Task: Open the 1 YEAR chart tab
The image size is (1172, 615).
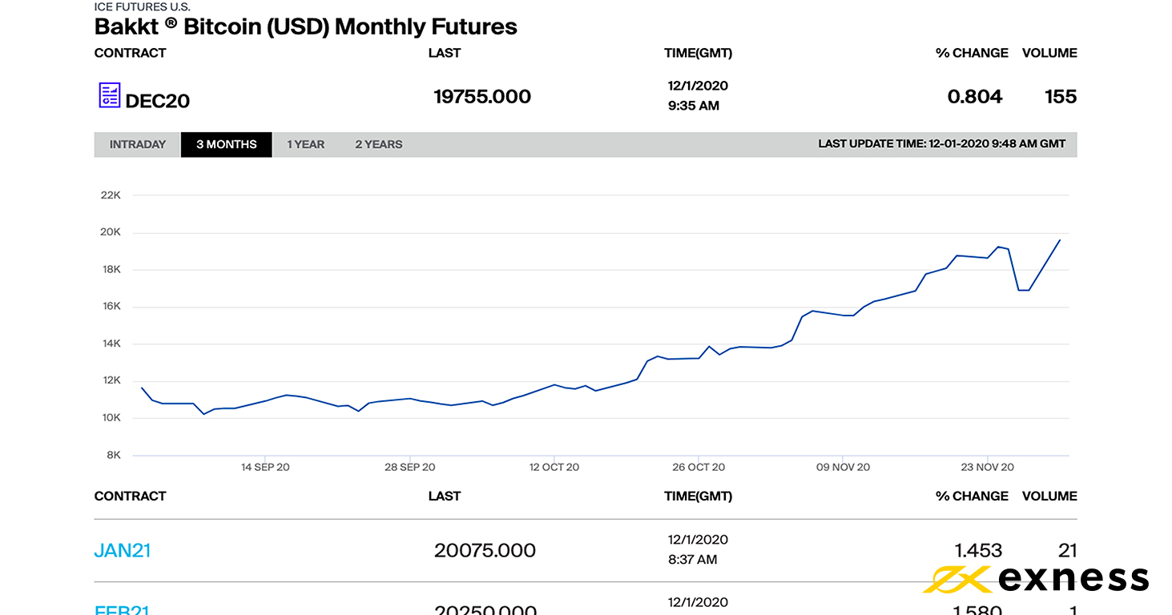Action: click(x=306, y=145)
